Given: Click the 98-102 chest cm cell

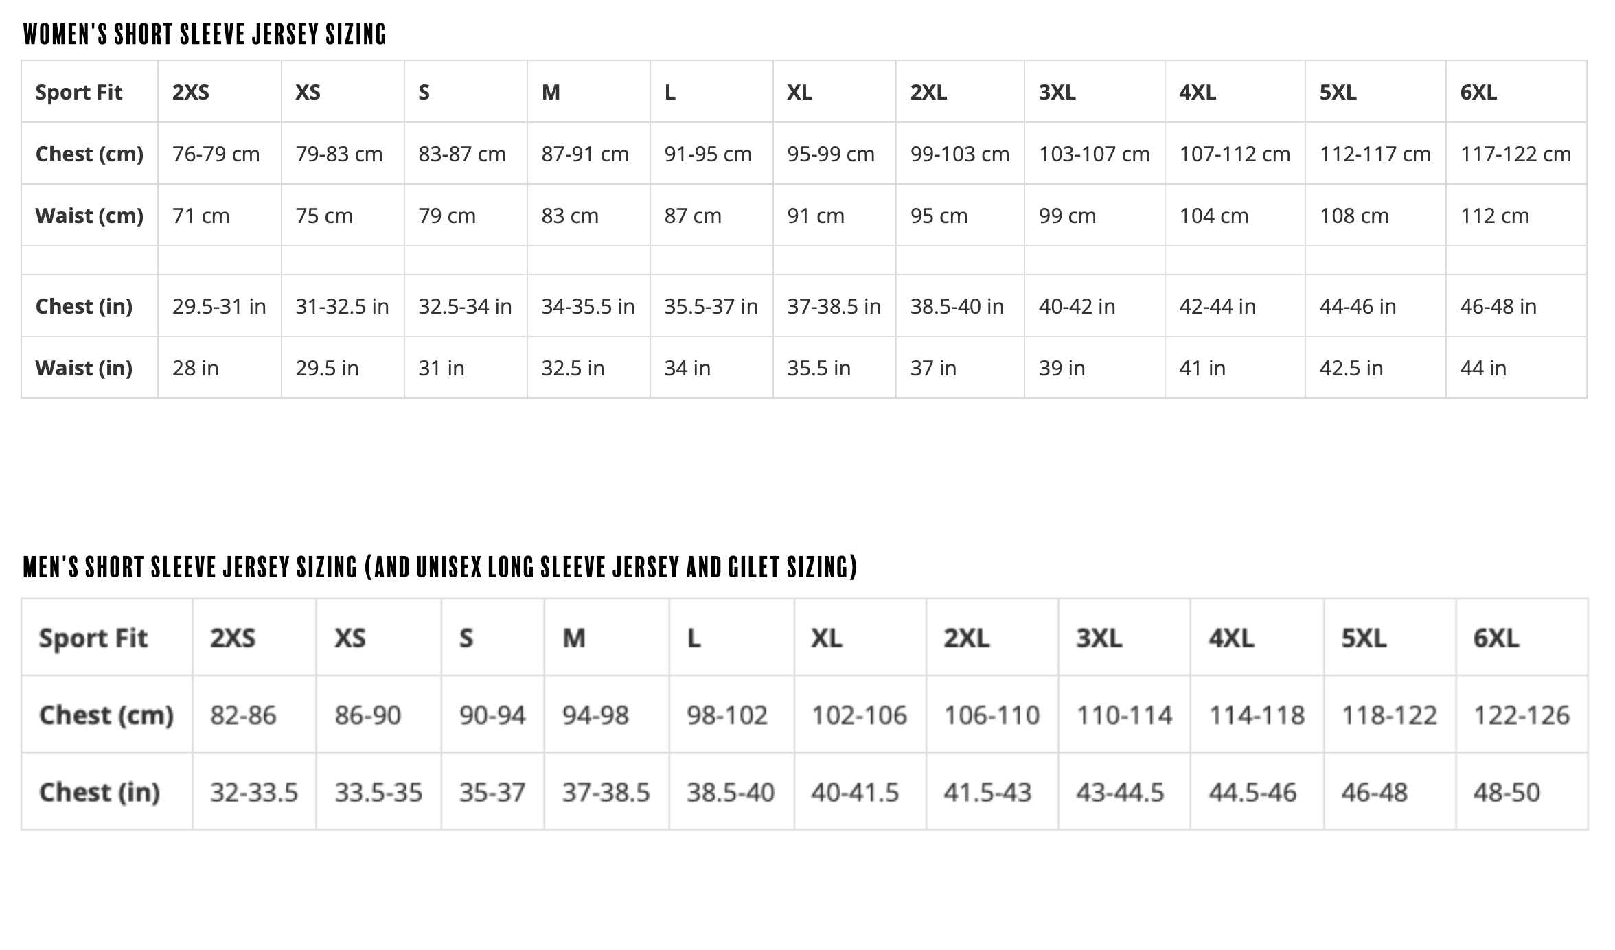Looking at the screenshot, I should 727,716.
